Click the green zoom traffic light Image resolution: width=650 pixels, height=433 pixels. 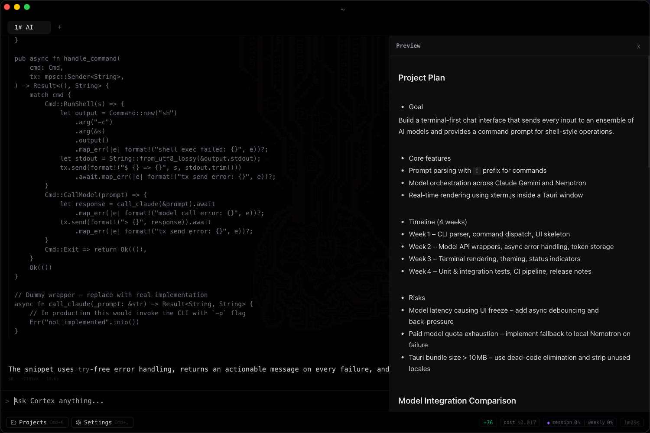26,7
